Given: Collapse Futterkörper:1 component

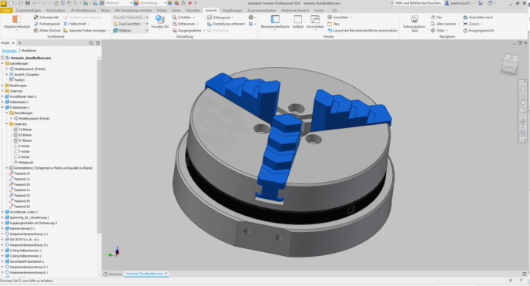Looking at the screenshot, I should tap(2, 107).
